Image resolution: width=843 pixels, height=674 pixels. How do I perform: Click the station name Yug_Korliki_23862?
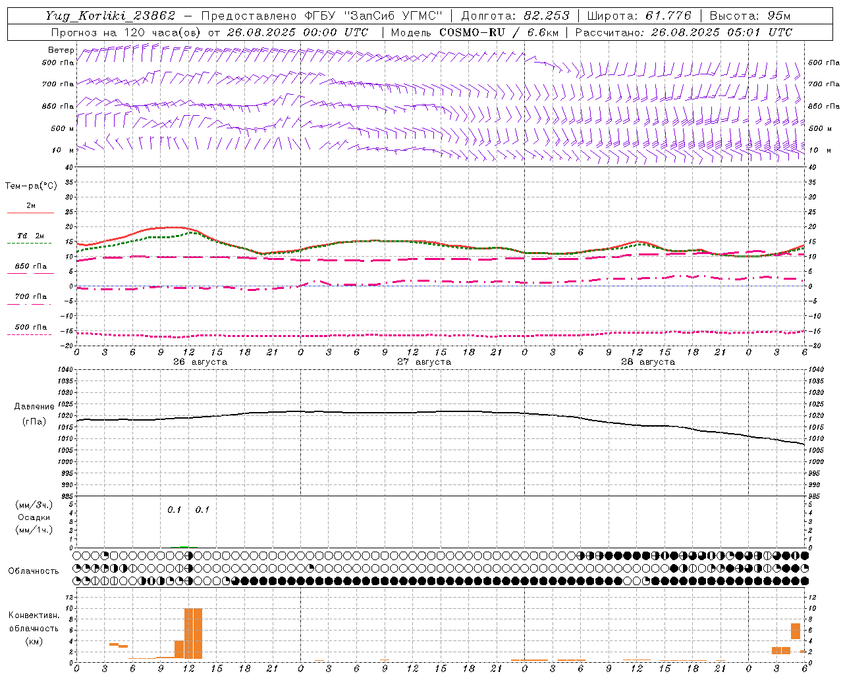point(111,16)
